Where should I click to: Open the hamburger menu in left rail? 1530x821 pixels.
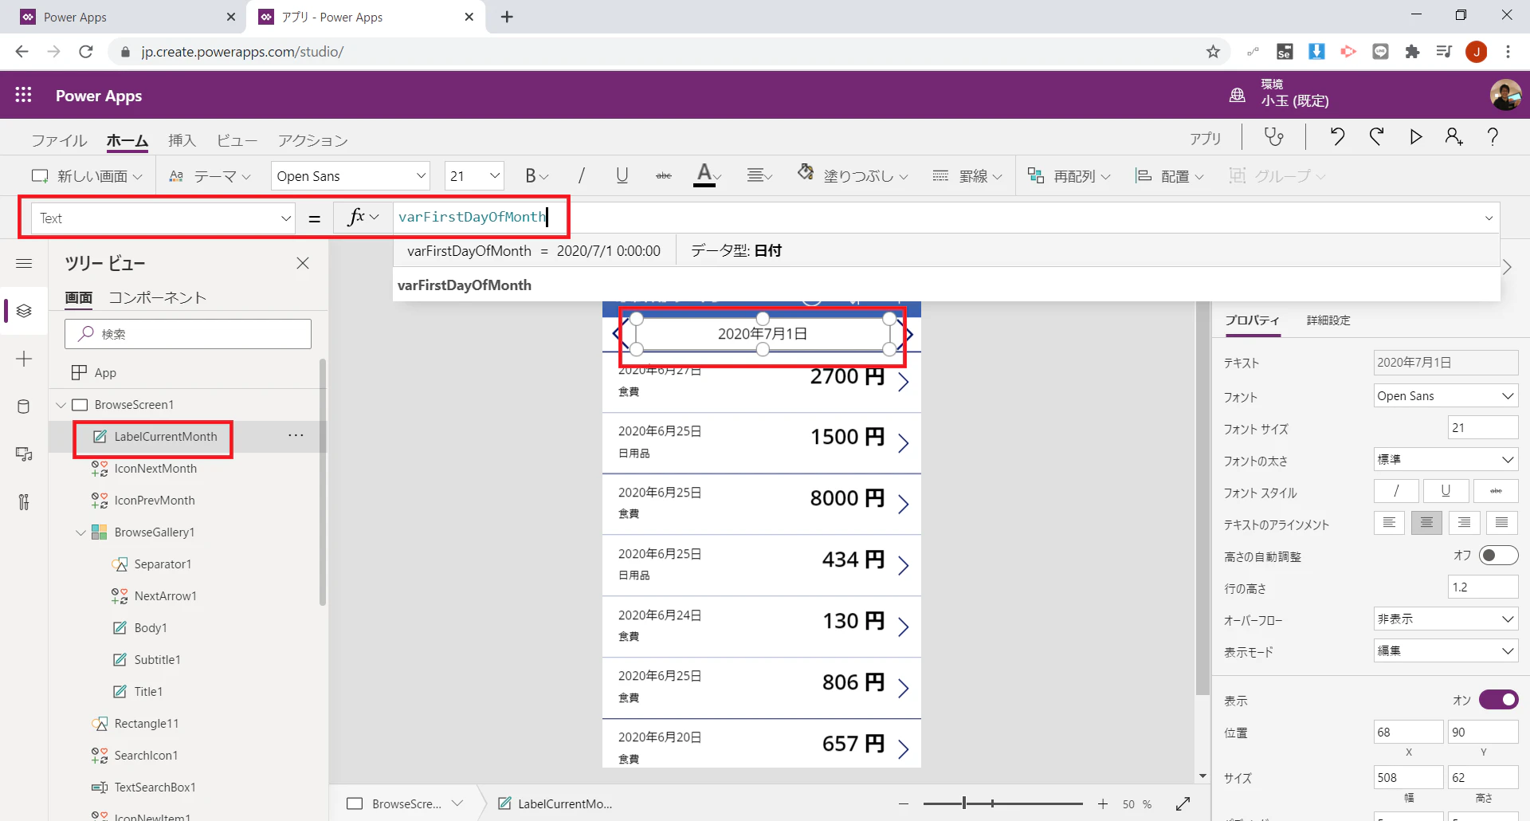pos(24,263)
